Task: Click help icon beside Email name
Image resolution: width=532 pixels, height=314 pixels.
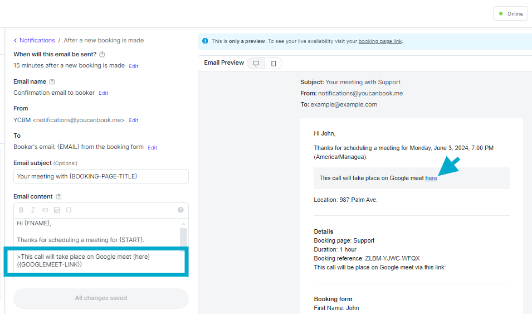Action: [x=52, y=81]
